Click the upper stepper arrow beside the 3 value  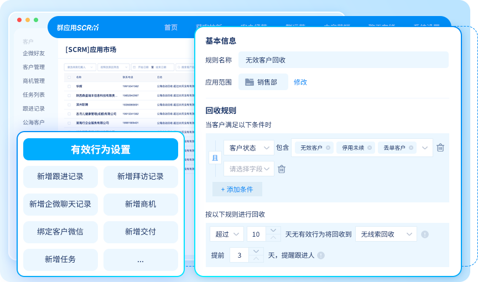[256, 251]
